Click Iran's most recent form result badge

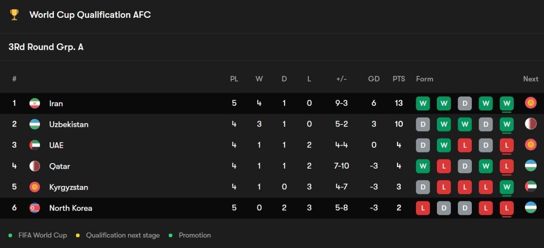pyautogui.click(x=507, y=103)
